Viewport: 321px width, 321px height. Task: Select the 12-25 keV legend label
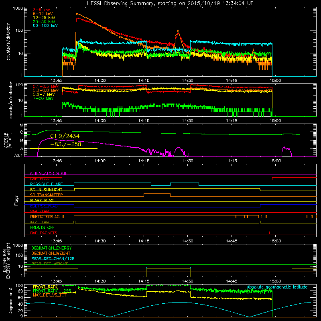pyautogui.click(x=44, y=18)
